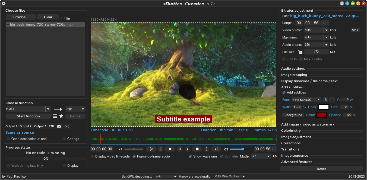367x180 pixels.
Task: Open the H.264 function dropdown
Action: 48,109
